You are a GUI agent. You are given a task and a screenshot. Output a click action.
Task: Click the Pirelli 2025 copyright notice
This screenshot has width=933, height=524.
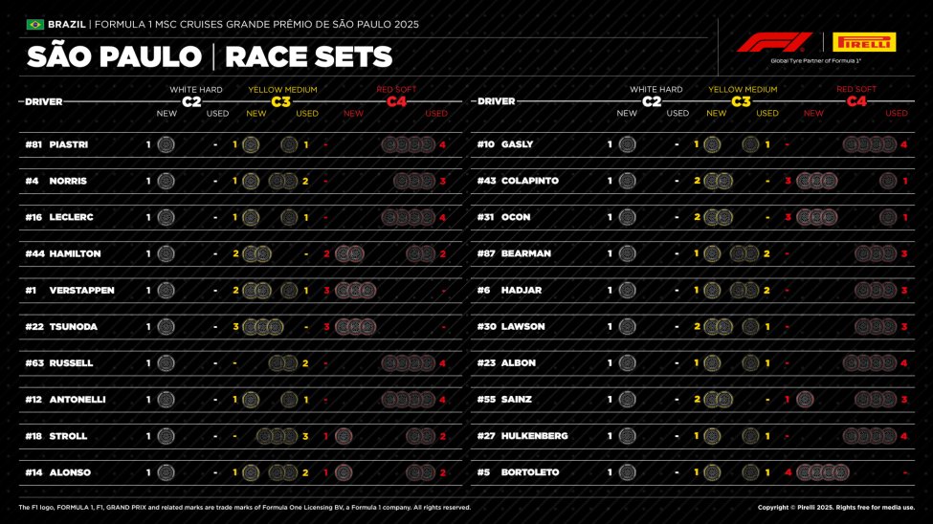835,508
